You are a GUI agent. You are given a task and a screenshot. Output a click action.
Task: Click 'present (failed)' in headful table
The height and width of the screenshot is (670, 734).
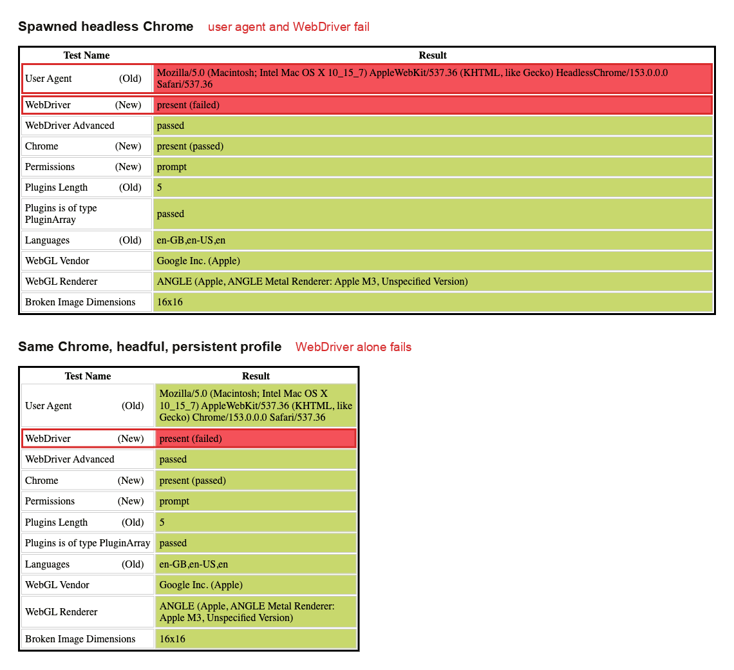[x=256, y=439]
